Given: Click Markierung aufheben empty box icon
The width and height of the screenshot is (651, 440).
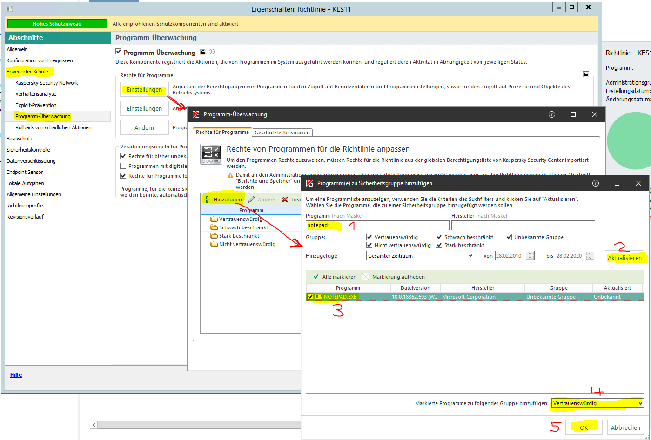Looking at the screenshot, I should (366, 277).
